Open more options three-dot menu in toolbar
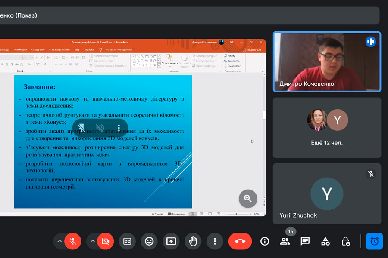This screenshot has width=388, height=258. click(215, 241)
